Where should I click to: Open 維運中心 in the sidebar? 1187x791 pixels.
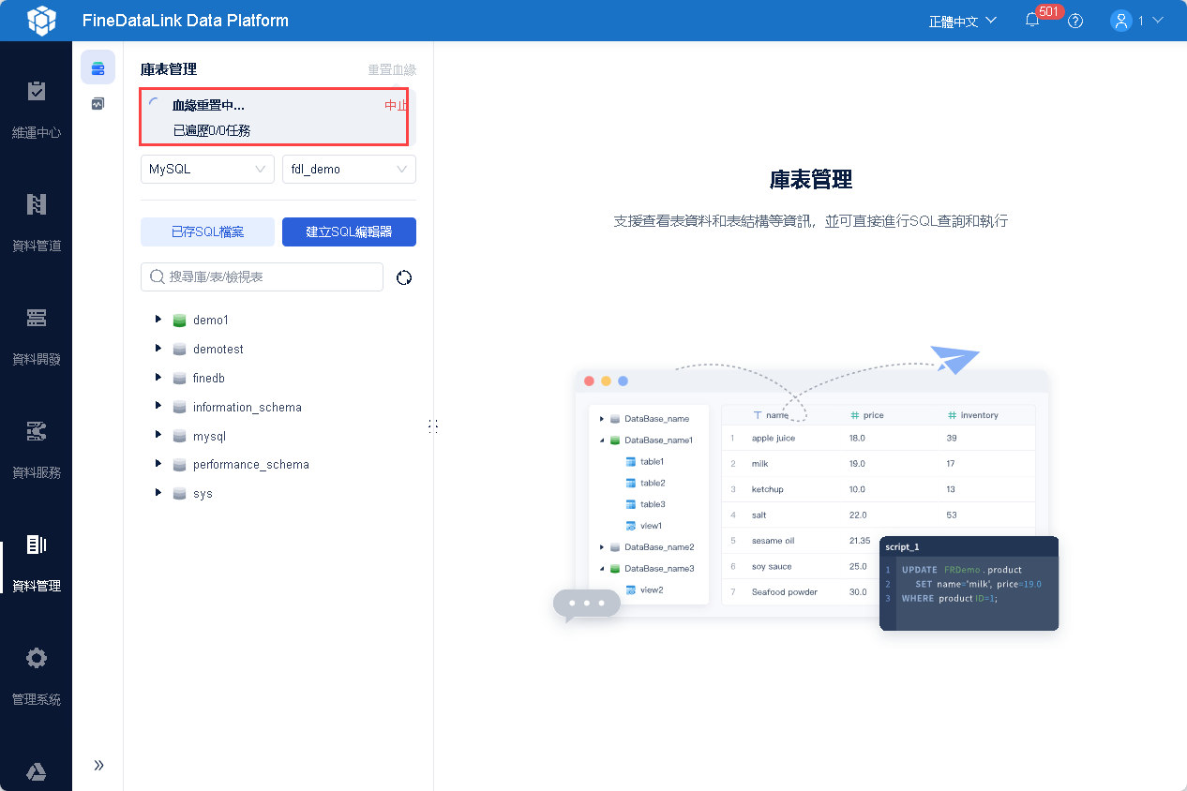click(x=37, y=110)
